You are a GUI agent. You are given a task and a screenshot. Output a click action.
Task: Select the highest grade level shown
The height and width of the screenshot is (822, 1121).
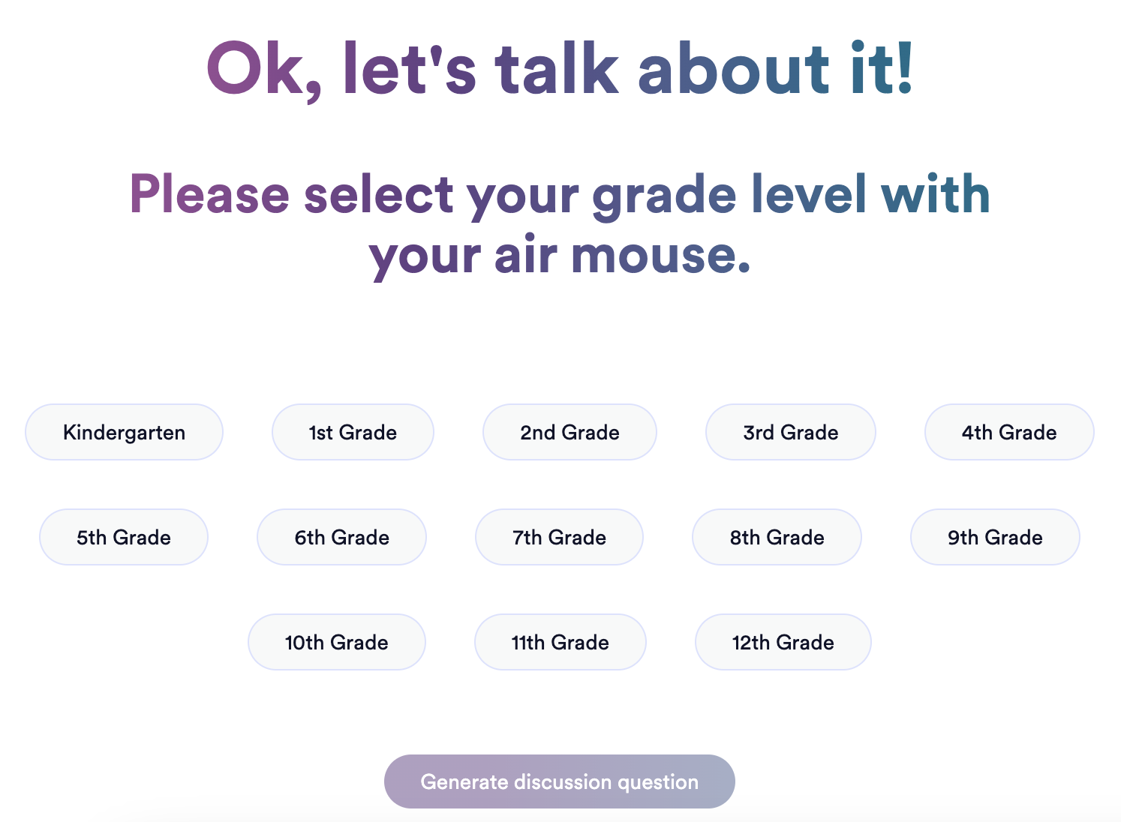point(783,642)
